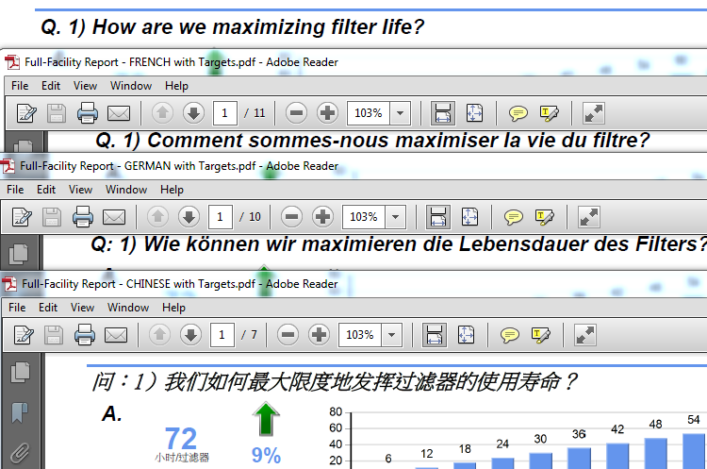Select highlight text tool in French window
The height and width of the screenshot is (469, 707).
pyautogui.click(x=550, y=113)
